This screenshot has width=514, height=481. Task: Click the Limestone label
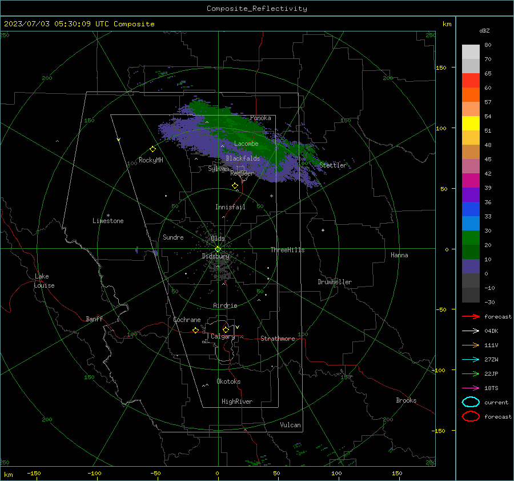[x=108, y=221]
